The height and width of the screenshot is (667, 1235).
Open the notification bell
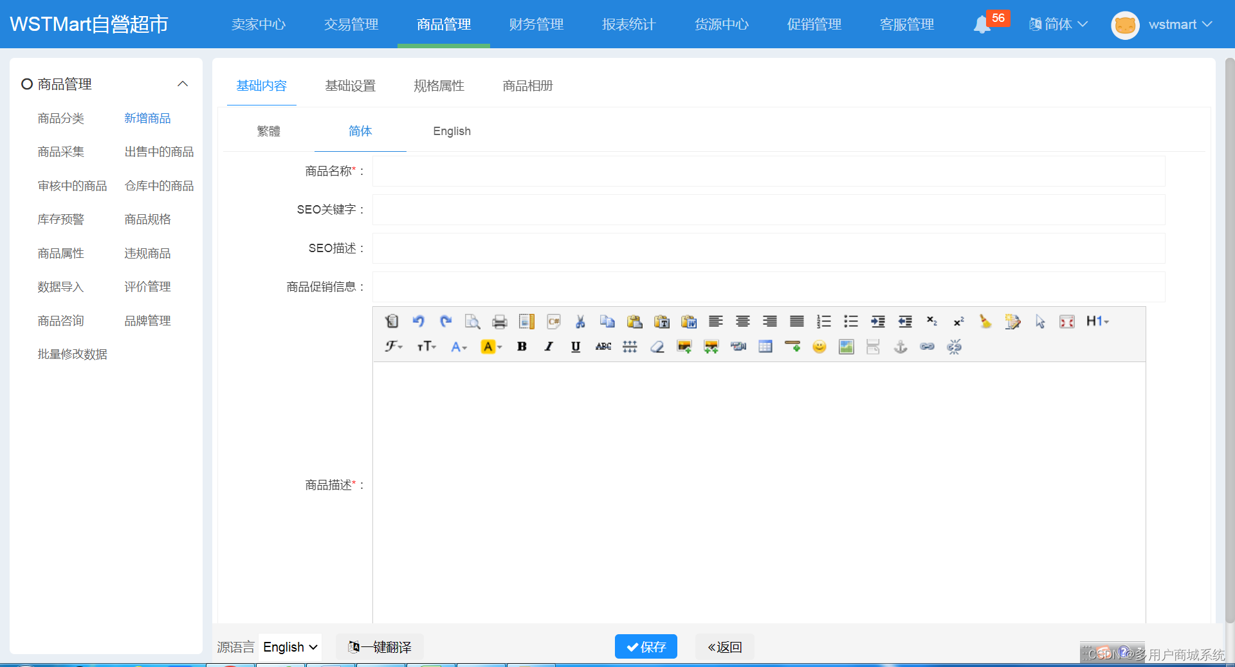point(982,24)
